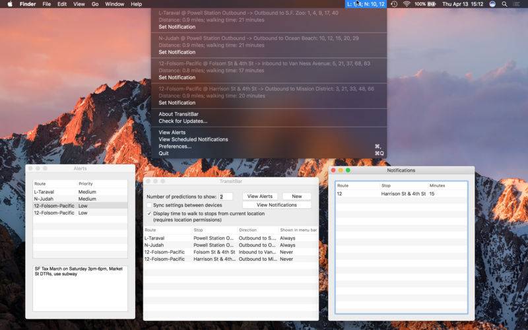Click the TransitBar menu bar status item
This screenshot has height=330, width=528.
[x=366, y=4]
